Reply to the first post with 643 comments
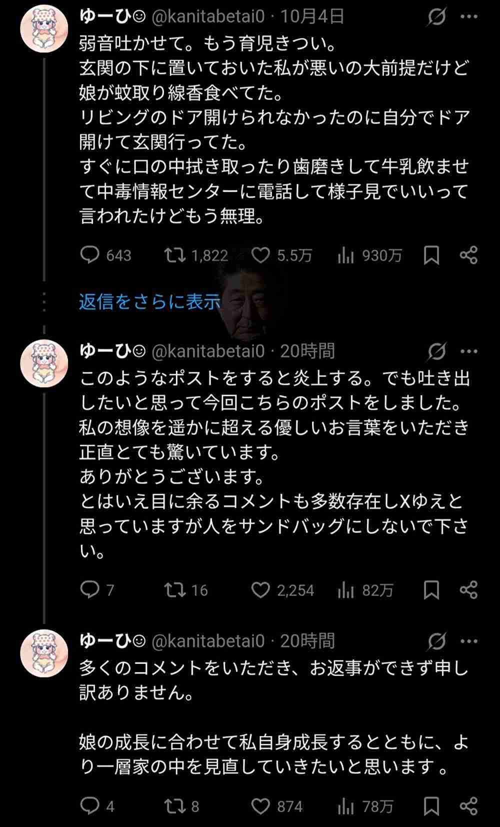The width and height of the screenshot is (500, 827). [90, 255]
